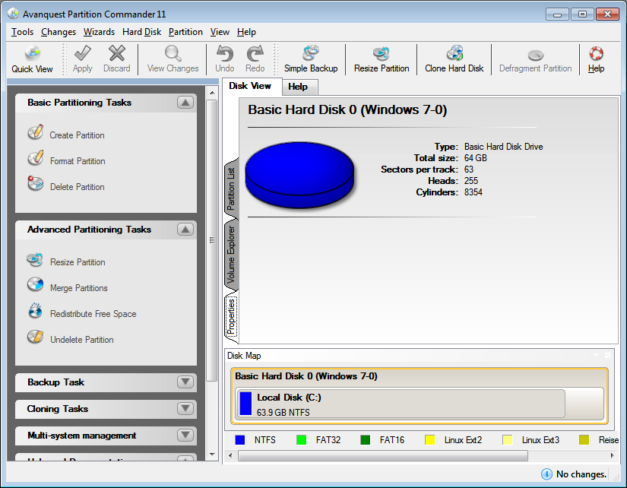627x488 pixels.
Task: Open the Changes menu
Action: pos(59,32)
